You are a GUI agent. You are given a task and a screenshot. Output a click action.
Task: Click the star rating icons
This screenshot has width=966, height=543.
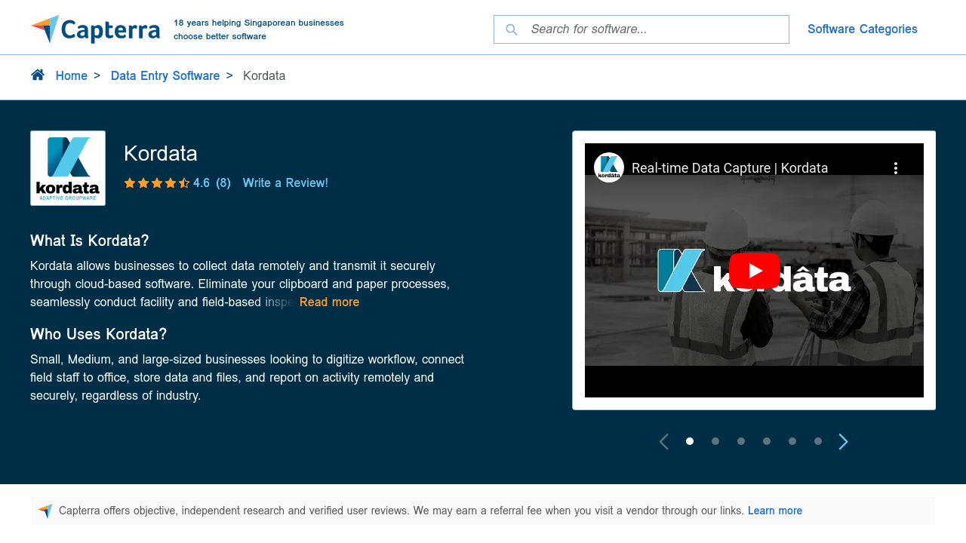[x=156, y=183]
